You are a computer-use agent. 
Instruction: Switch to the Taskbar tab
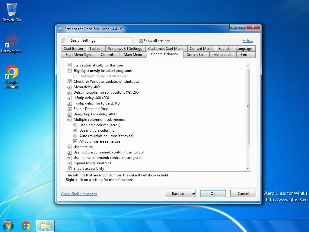(96, 49)
